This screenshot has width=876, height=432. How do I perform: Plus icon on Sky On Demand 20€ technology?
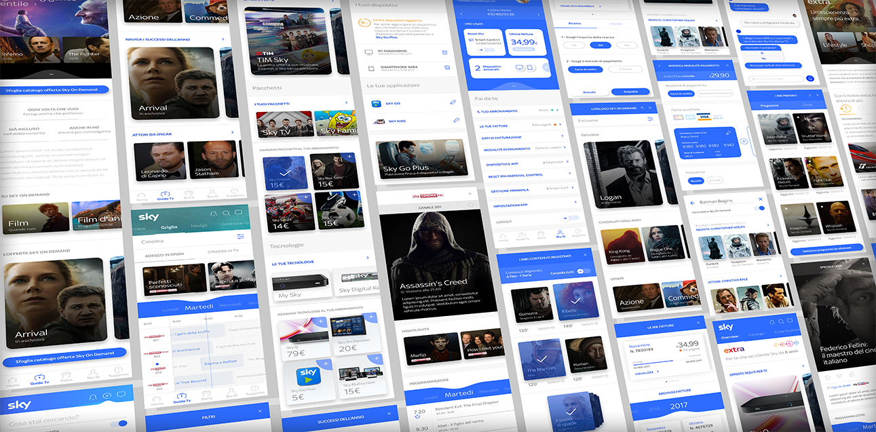[371, 317]
